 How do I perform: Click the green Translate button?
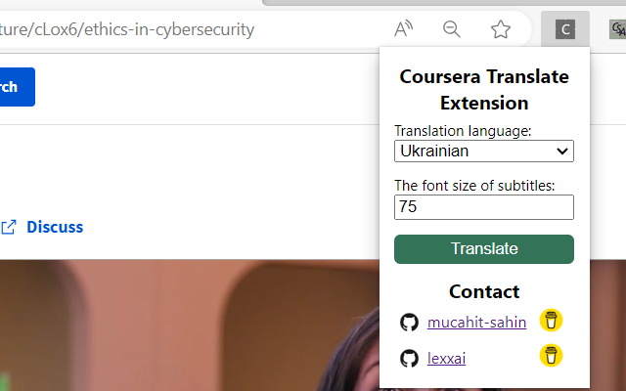(x=484, y=249)
